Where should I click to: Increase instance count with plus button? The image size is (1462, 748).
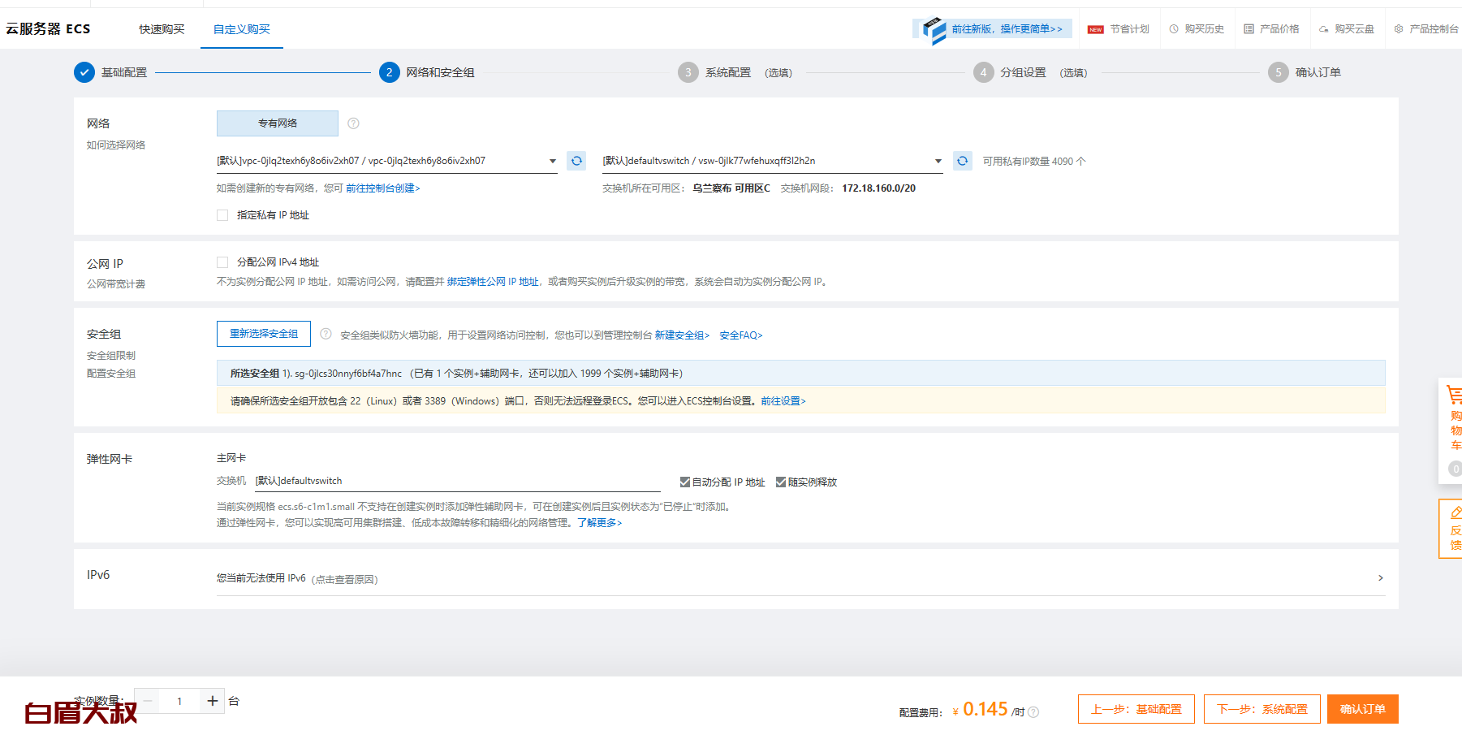coord(213,701)
